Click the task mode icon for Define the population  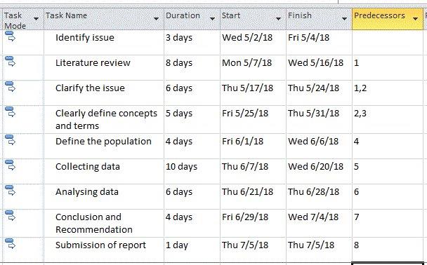point(11,140)
